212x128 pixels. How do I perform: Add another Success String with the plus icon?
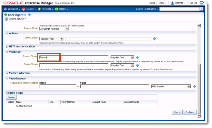(x=138, y=57)
